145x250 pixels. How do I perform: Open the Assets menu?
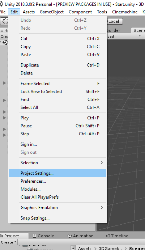point(29,12)
